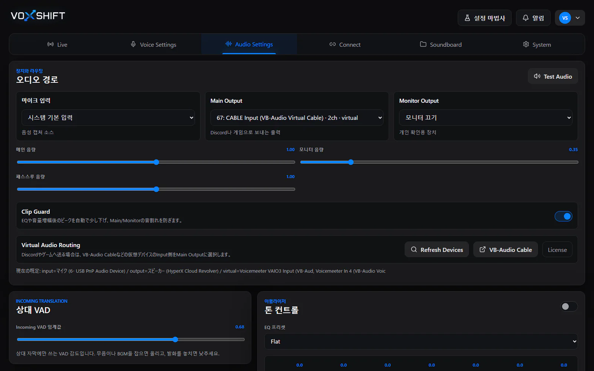The height and width of the screenshot is (371, 594).
Task: Go to the Soundboard tab
Action: (441, 45)
